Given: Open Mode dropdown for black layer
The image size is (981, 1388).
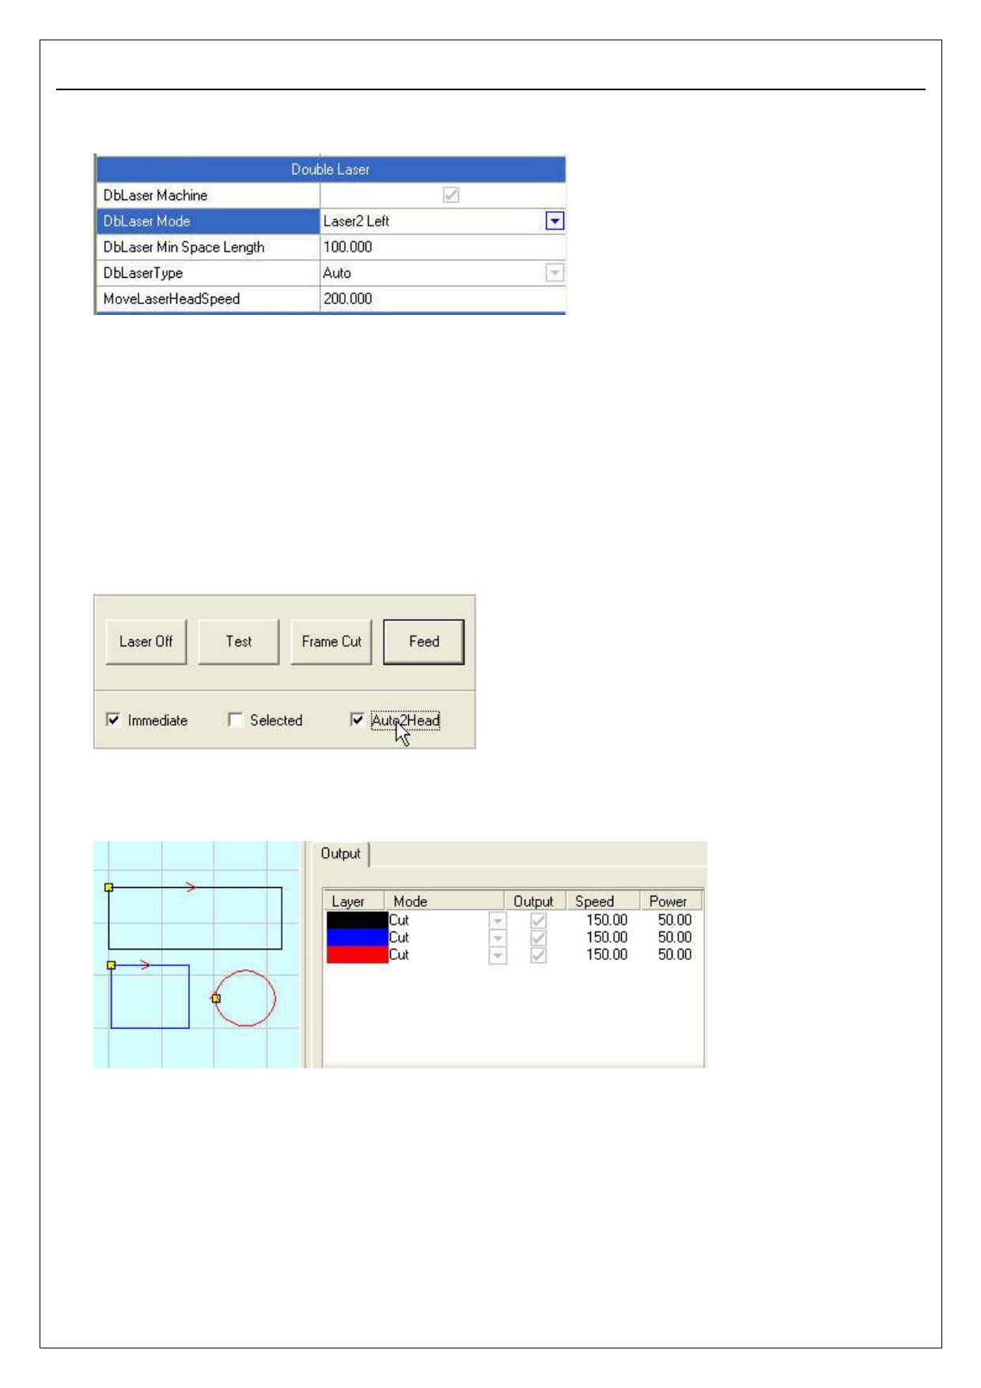Looking at the screenshot, I should 498,920.
